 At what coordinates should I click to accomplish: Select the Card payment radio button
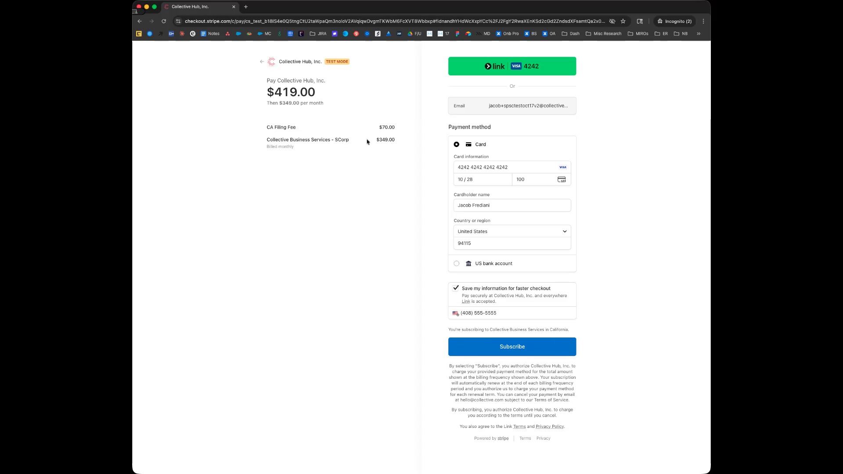(x=457, y=144)
